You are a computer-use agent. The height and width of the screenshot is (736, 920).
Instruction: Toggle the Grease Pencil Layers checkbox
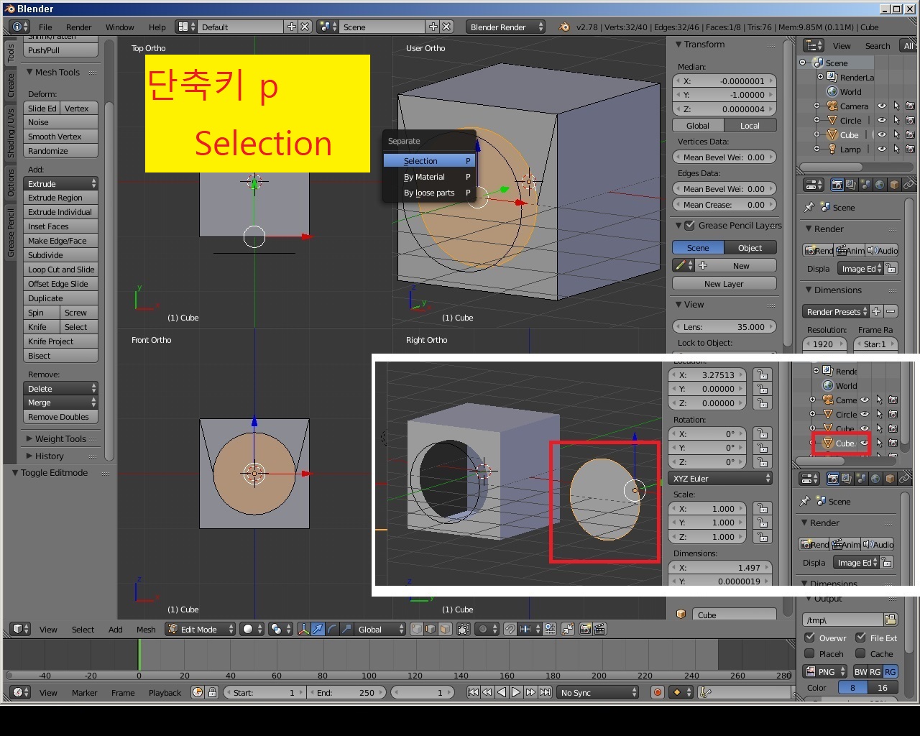[690, 225]
